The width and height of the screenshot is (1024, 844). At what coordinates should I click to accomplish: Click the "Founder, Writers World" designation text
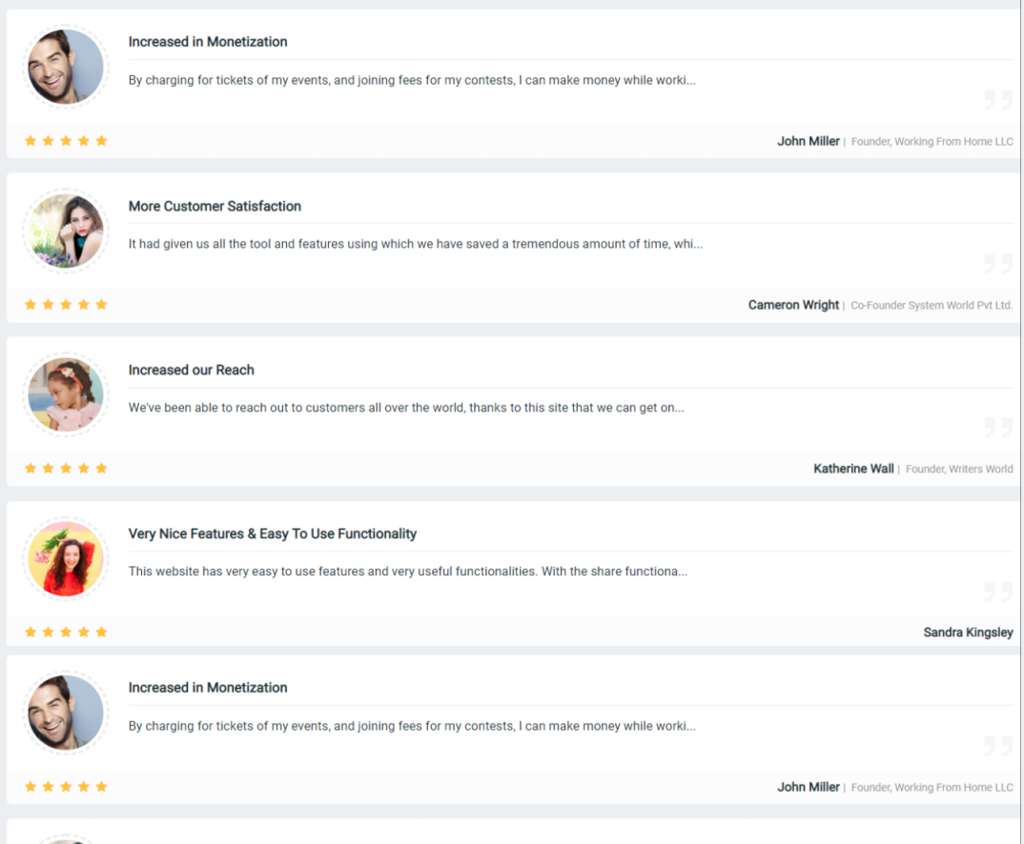click(x=959, y=470)
